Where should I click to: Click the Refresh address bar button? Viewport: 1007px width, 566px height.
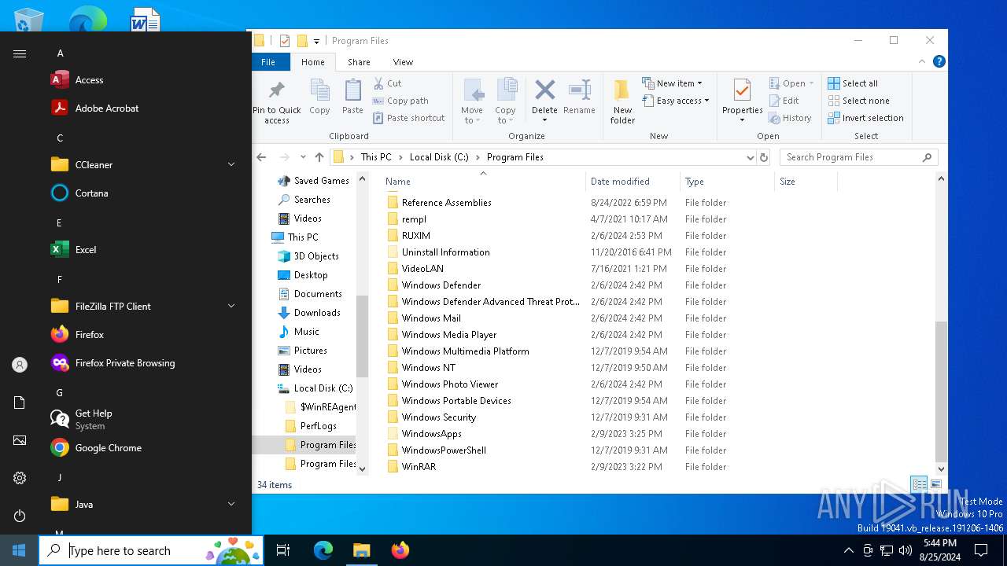click(x=763, y=157)
